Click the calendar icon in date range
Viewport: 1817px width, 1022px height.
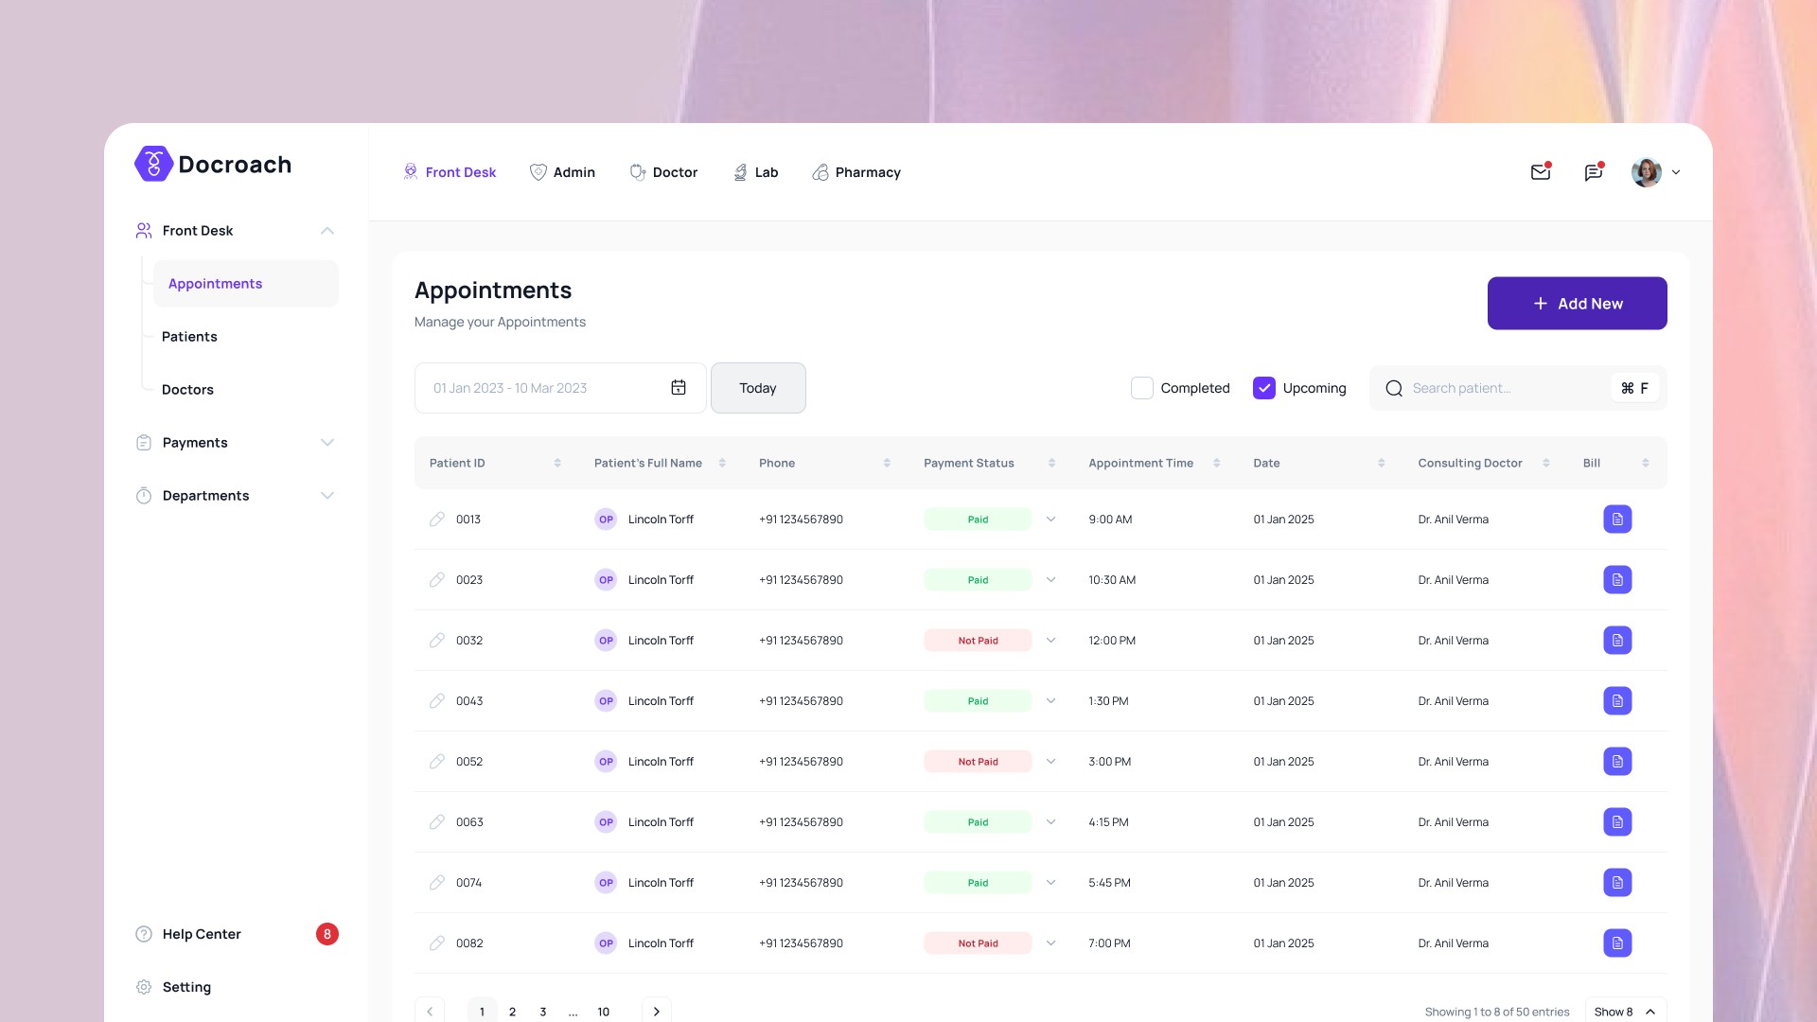678,387
